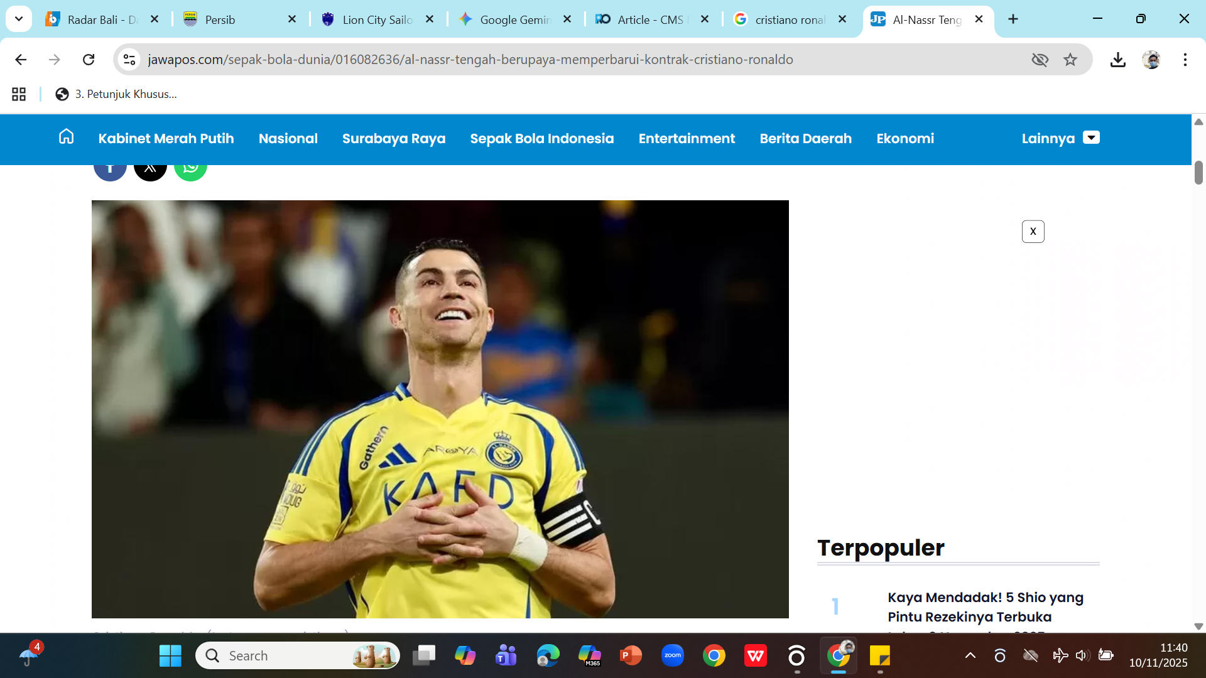Open the tab search dropdown arrow

[19, 19]
